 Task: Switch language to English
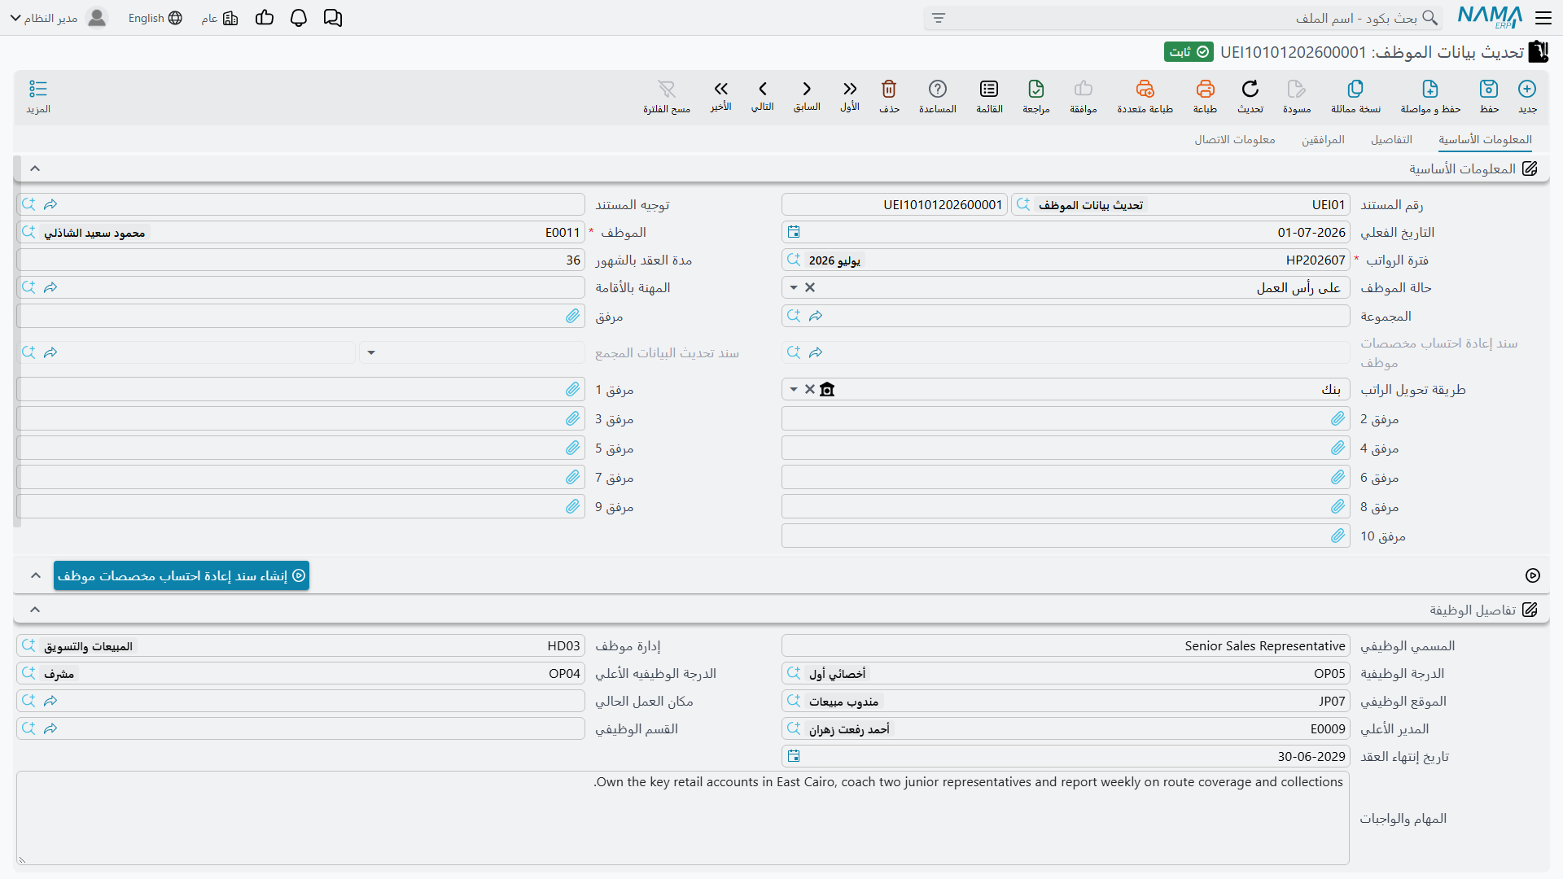pos(155,18)
